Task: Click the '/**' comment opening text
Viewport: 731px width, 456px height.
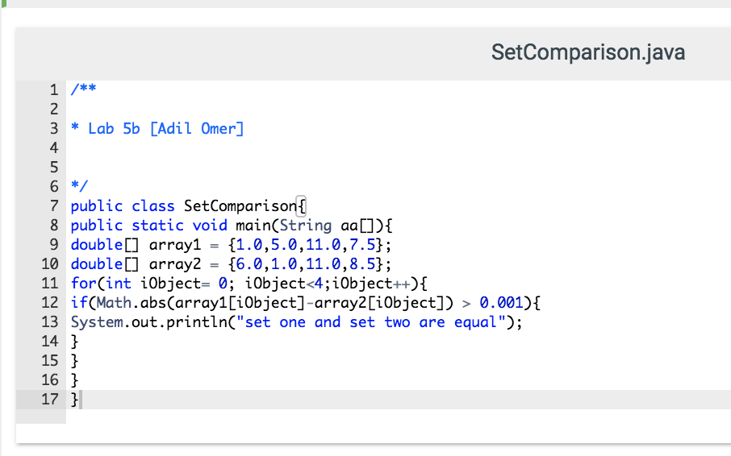Action: coord(83,89)
